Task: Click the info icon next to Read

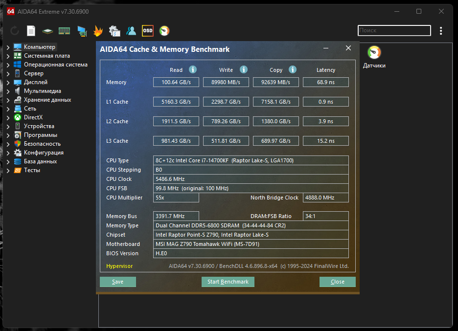Action: (193, 69)
